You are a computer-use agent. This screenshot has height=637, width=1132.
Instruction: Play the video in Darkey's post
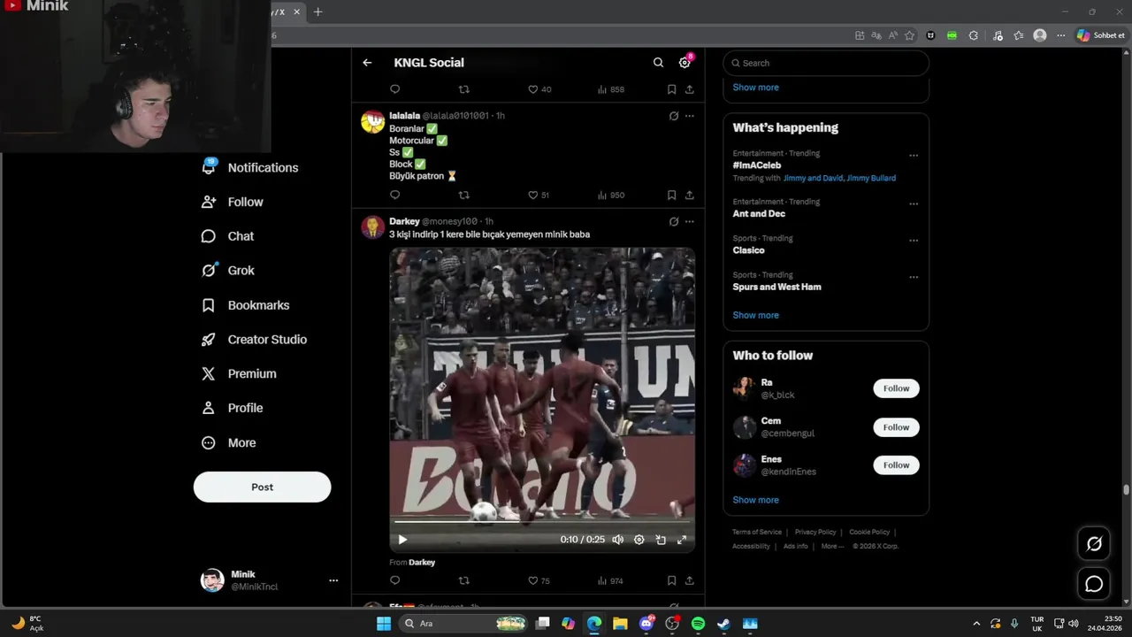point(402,540)
